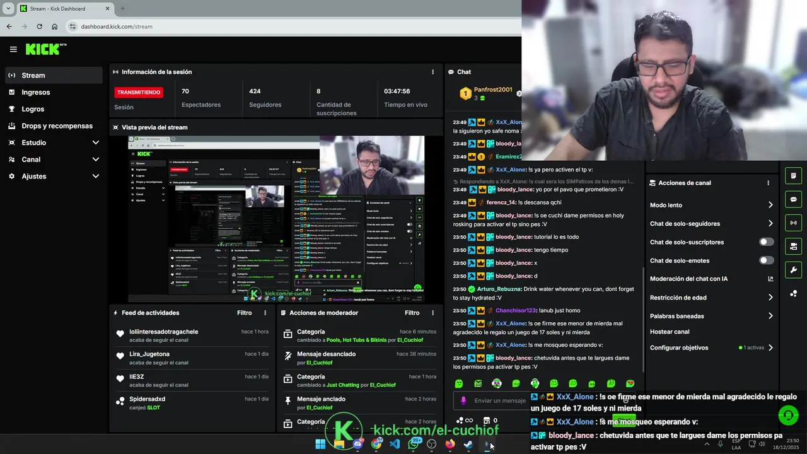Toggle Chat de solo-emotes switch
The width and height of the screenshot is (807, 454).
(766, 260)
